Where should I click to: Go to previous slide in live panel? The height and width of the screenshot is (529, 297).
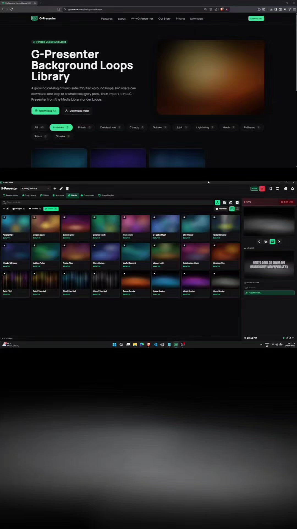[x=259, y=242]
